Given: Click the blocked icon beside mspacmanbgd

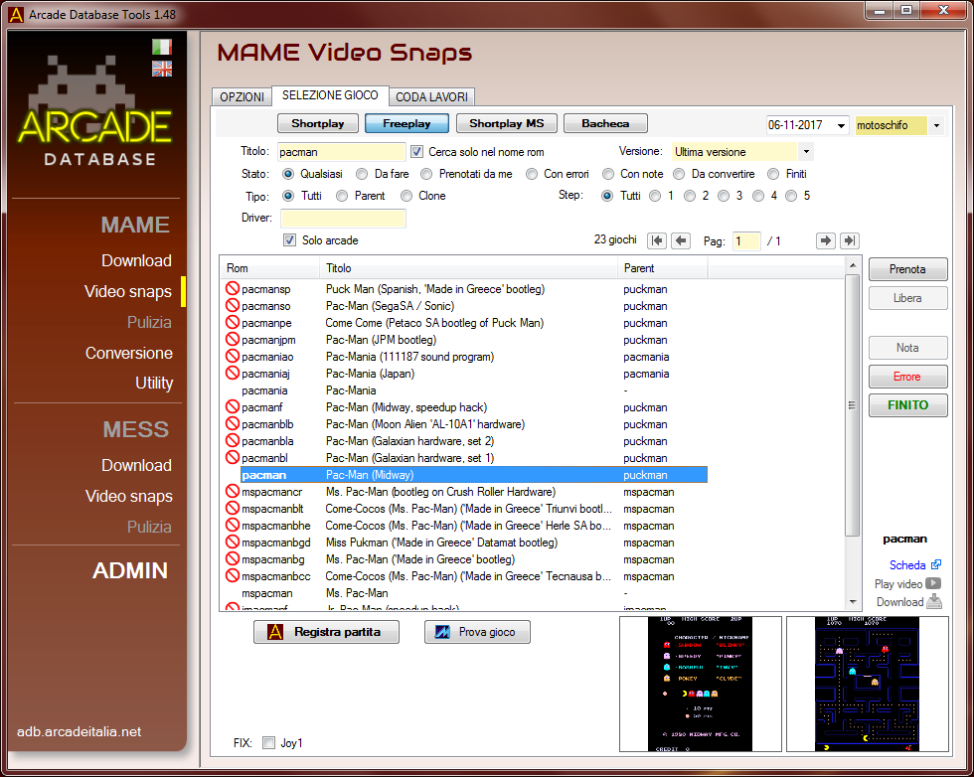Looking at the screenshot, I should 233,542.
